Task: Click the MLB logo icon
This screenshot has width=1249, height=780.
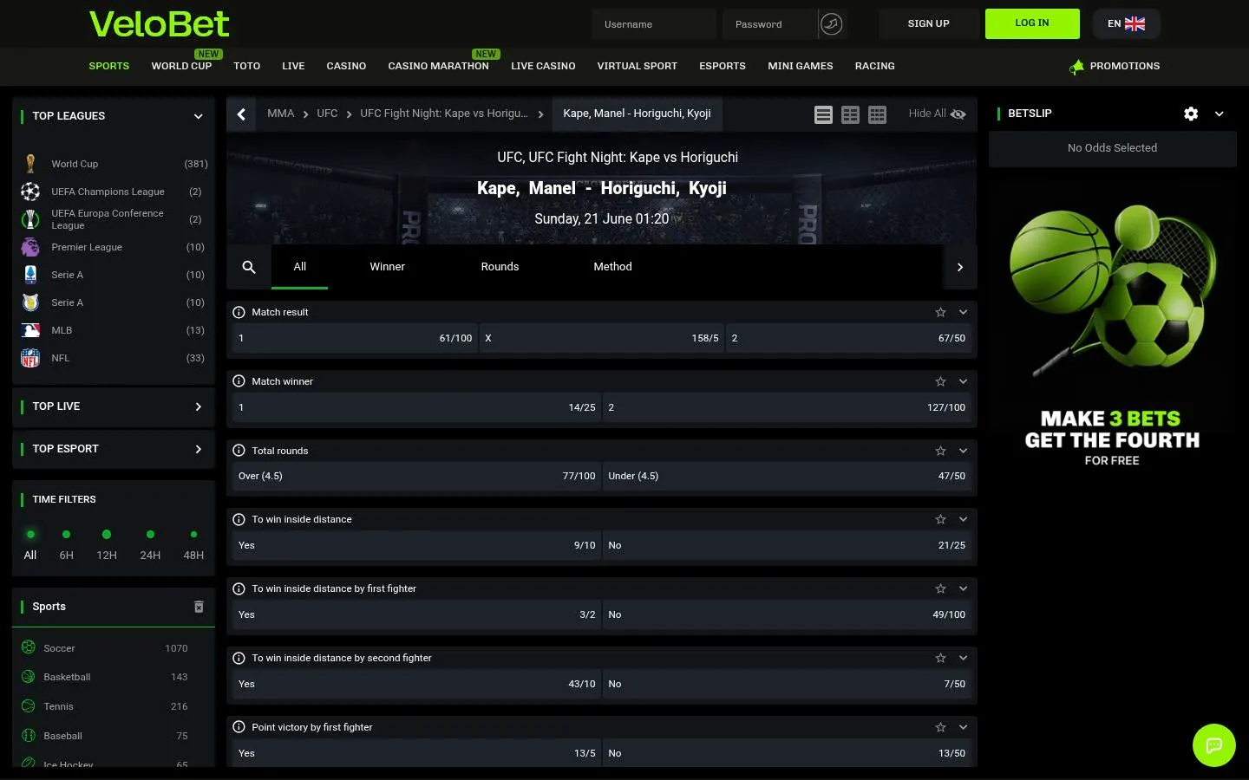Action: coord(30,330)
